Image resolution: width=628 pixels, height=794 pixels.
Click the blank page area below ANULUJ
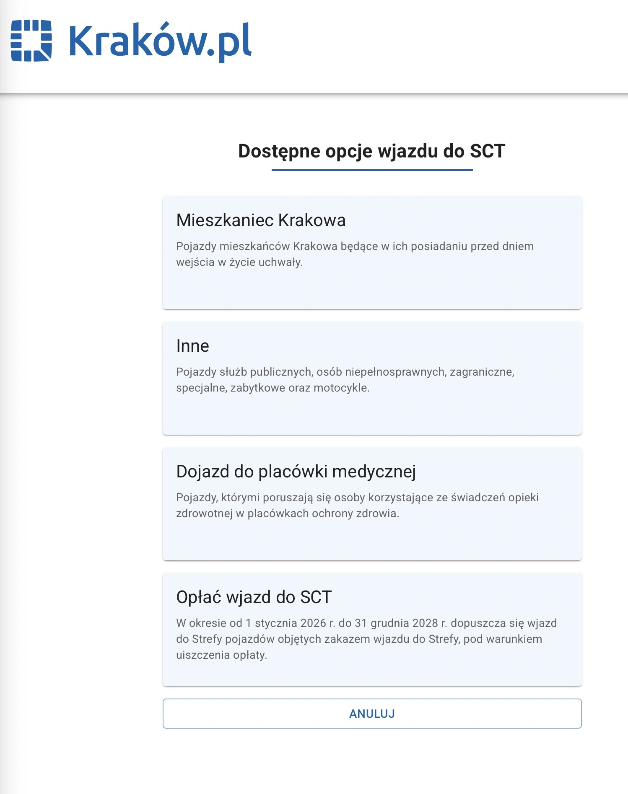pos(372,762)
